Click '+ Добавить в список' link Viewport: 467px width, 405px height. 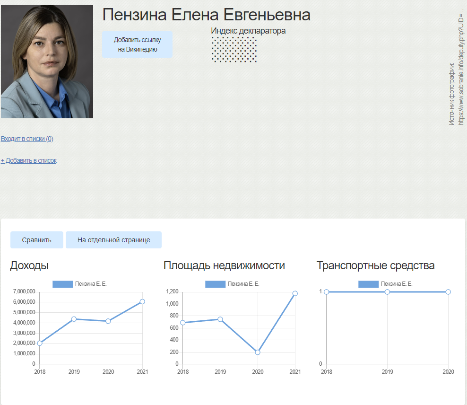click(x=28, y=160)
